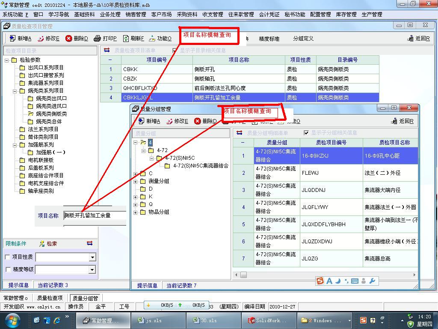This screenshot has width=438, height=329.
Task: Click the 修改E edit icon in main toolbar
Action: click(41, 39)
